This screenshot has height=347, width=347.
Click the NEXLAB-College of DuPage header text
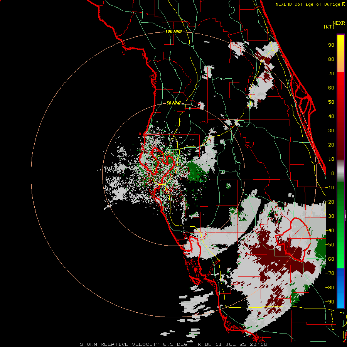[x=309, y=4]
